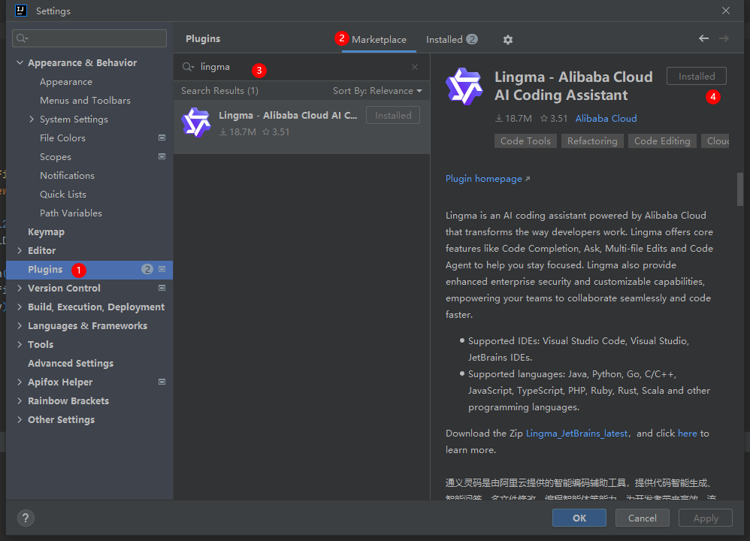Open the Plugin homepage link

488,179
